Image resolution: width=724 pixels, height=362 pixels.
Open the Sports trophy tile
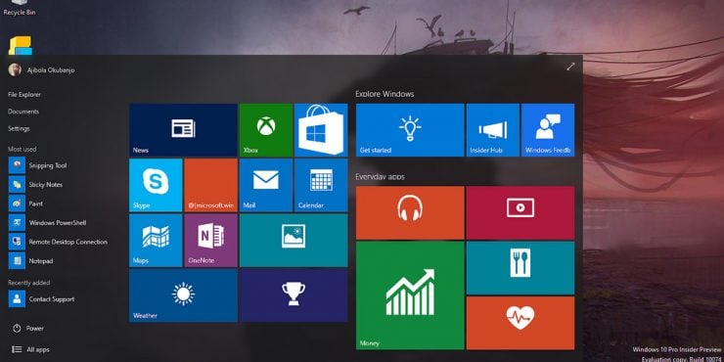294,295
